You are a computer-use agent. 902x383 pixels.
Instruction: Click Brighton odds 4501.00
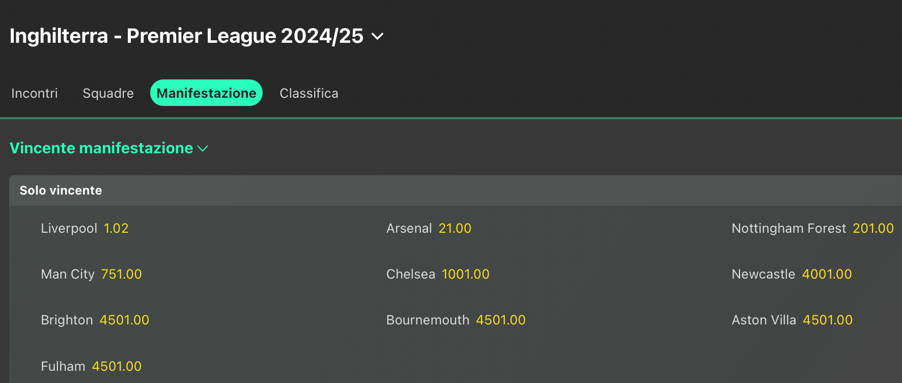pyautogui.click(x=124, y=320)
